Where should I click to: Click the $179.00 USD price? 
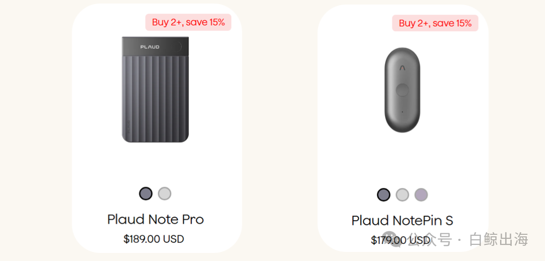click(x=400, y=240)
